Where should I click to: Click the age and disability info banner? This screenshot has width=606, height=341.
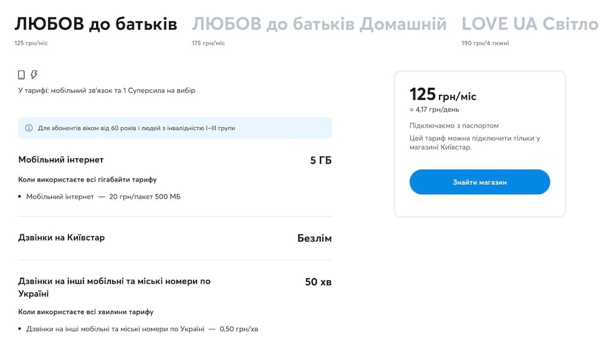(x=175, y=128)
